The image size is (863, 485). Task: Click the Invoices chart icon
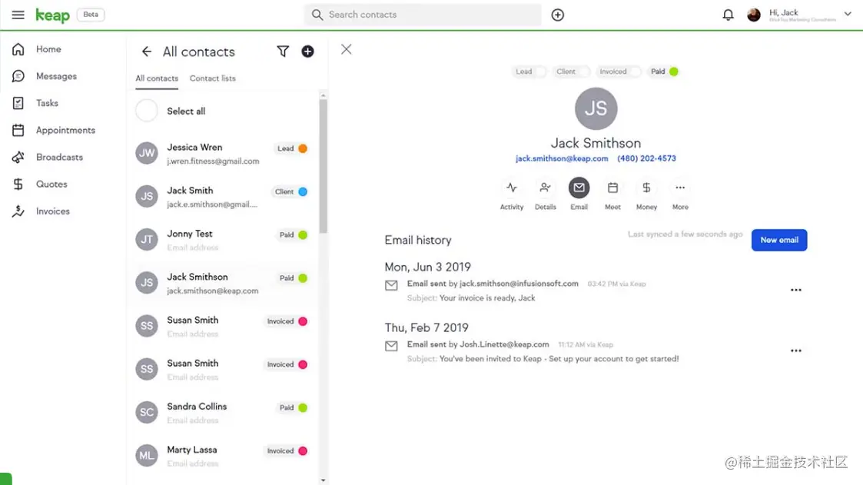pyautogui.click(x=18, y=211)
